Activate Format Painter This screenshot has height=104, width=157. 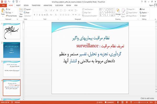coord(11,16)
